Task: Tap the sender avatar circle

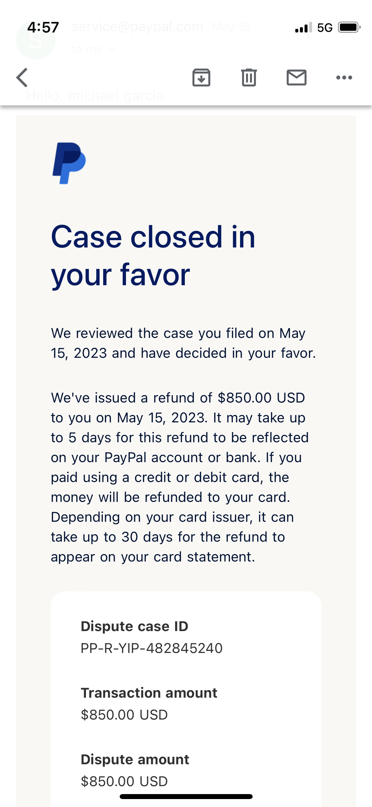Action: coord(35,40)
